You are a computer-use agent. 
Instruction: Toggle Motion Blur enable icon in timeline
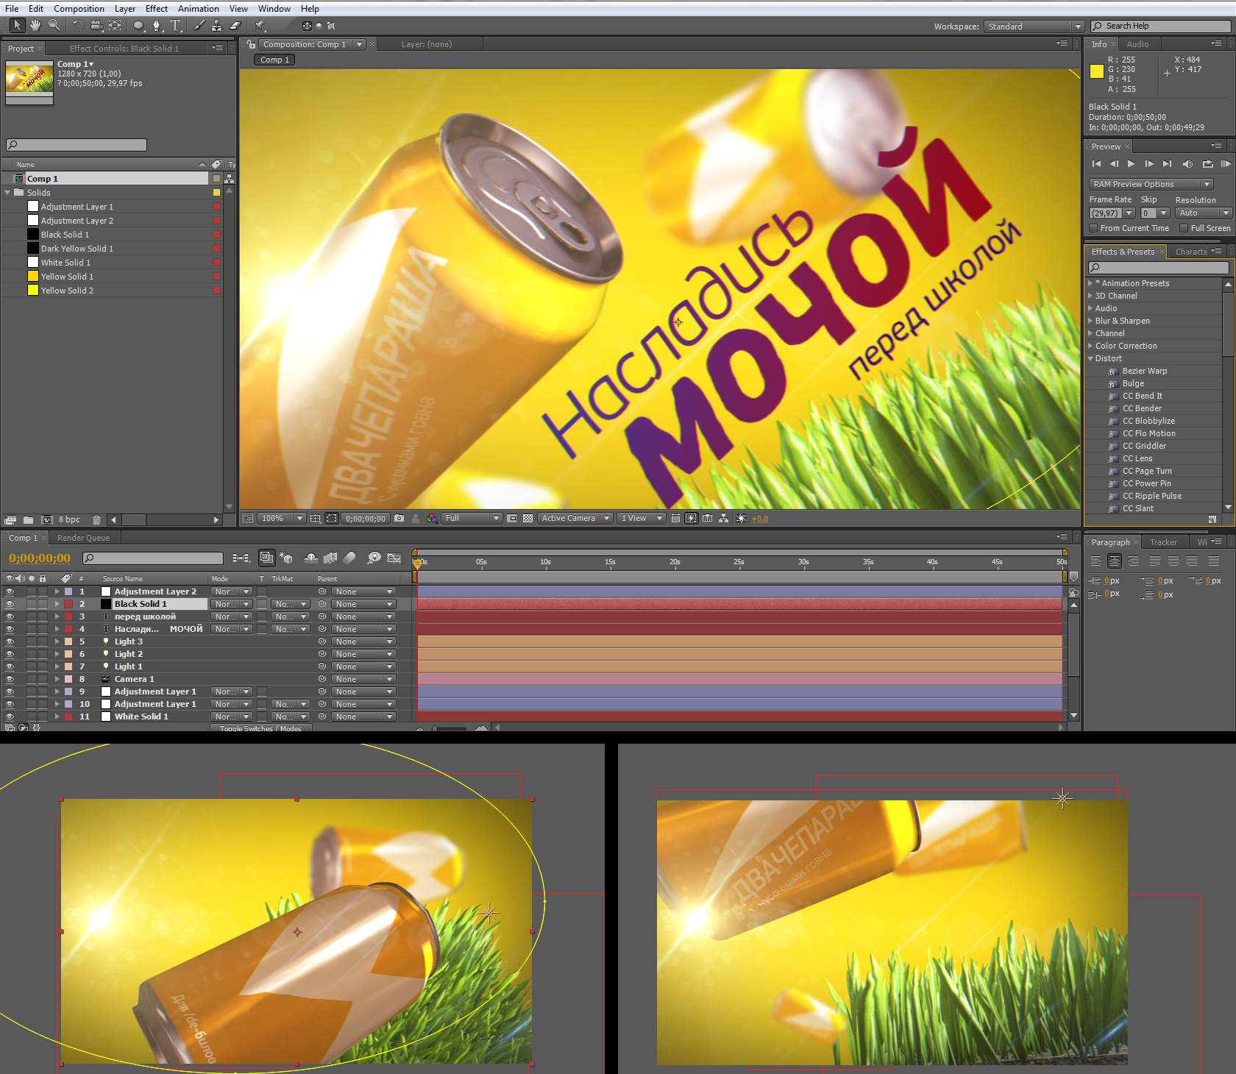[x=350, y=558]
